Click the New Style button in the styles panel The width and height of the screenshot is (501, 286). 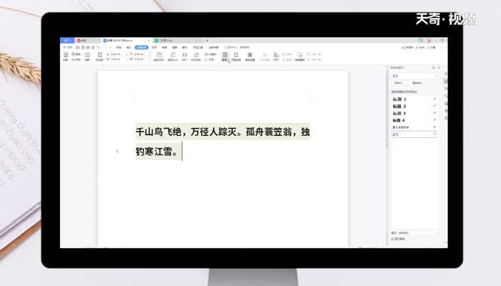click(399, 83)
